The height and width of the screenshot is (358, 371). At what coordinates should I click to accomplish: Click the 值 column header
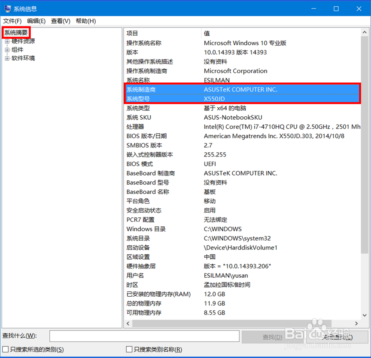[x=281, y=33]
